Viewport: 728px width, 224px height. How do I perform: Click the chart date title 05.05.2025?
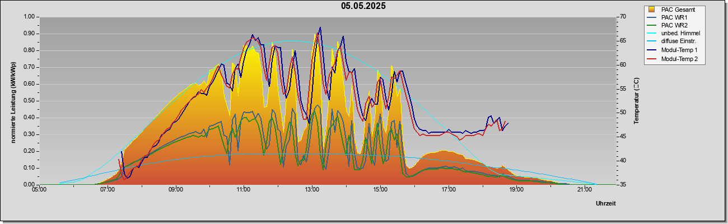[x=363, y=6]
